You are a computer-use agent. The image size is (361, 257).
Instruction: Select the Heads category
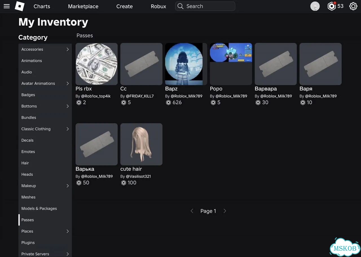(45, 175)
